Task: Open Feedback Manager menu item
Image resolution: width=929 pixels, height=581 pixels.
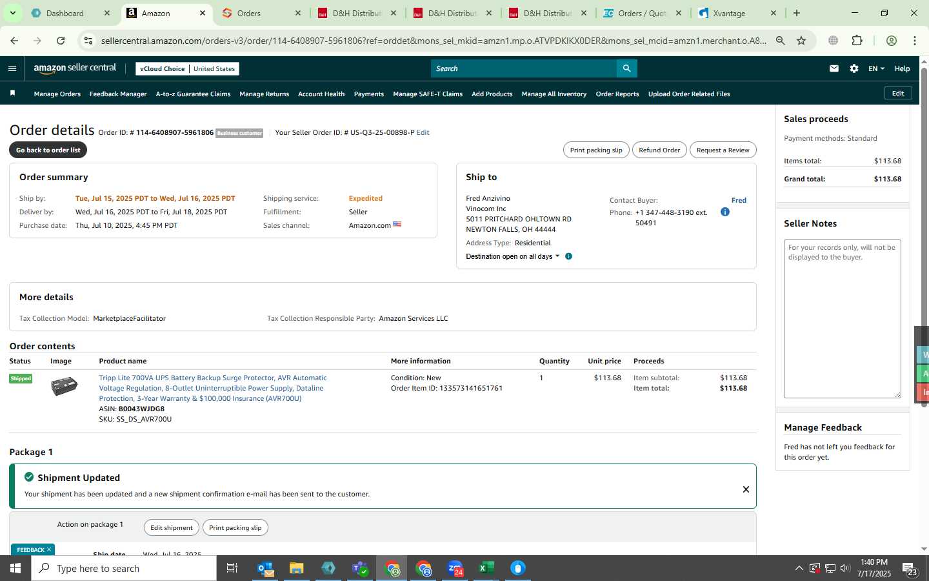Action: pos(118,94)
